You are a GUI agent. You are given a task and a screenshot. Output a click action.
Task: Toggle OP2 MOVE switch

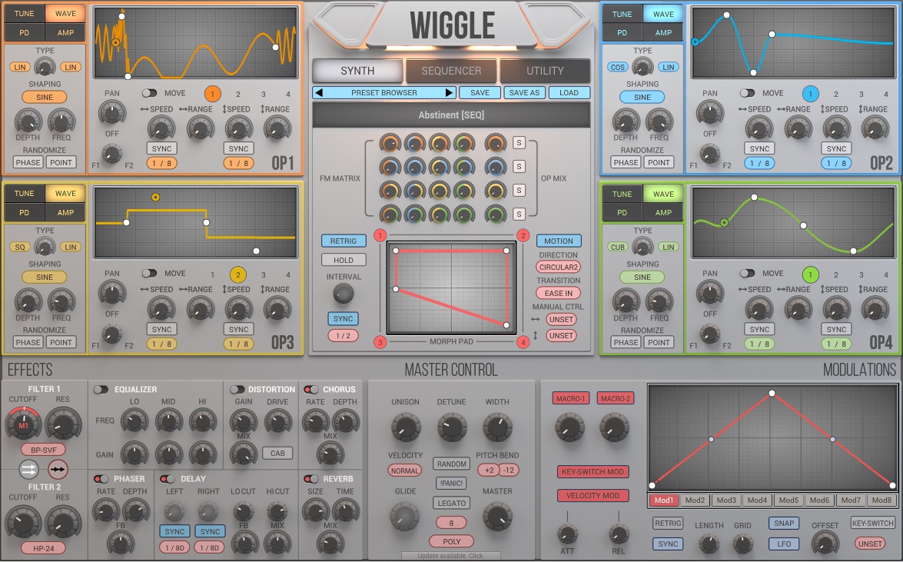(747, 93)
